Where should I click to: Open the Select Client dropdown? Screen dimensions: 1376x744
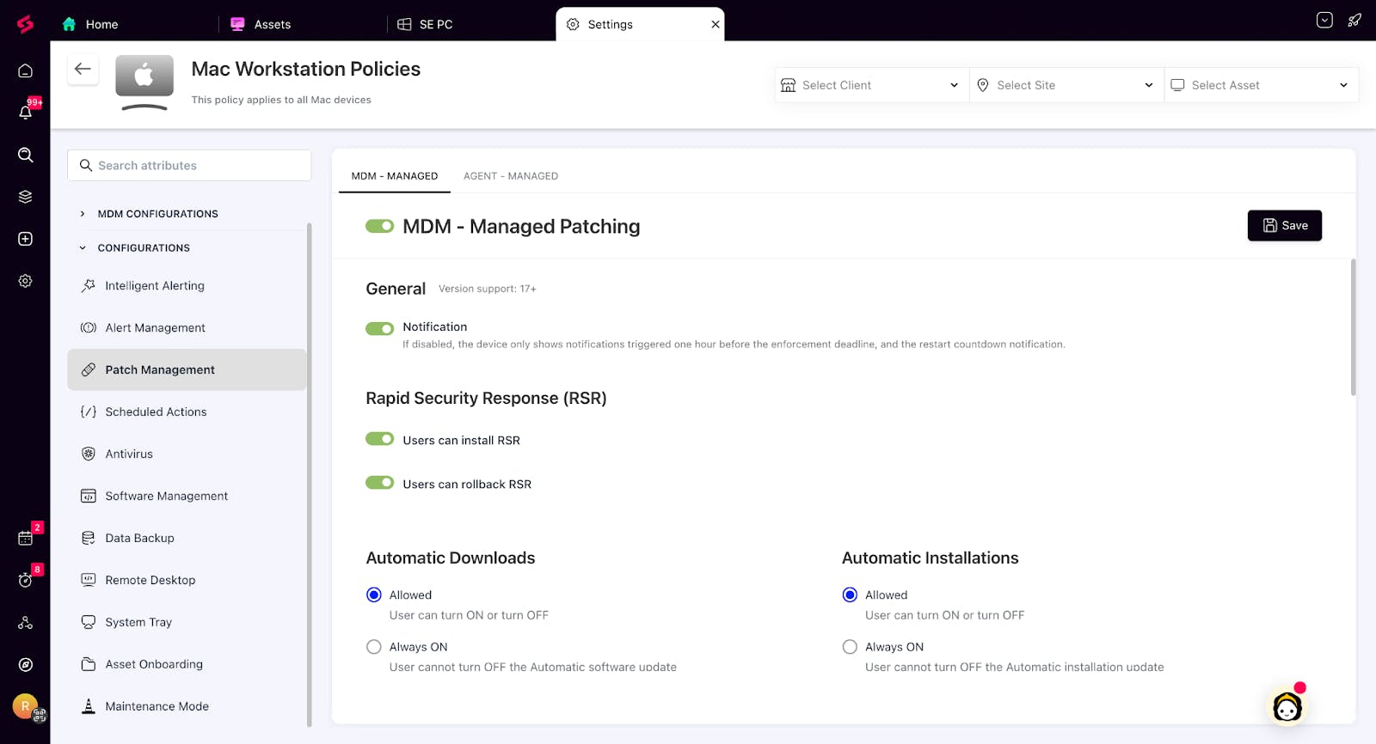[x=871, y=85]
